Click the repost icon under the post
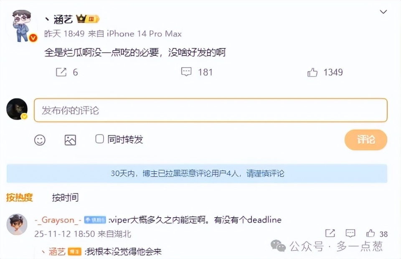401x259 pixels. point(61,72)
